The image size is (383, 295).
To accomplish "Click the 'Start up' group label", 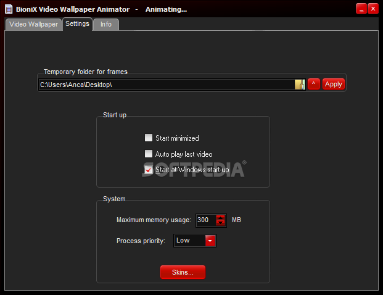I will coord(115,115).
